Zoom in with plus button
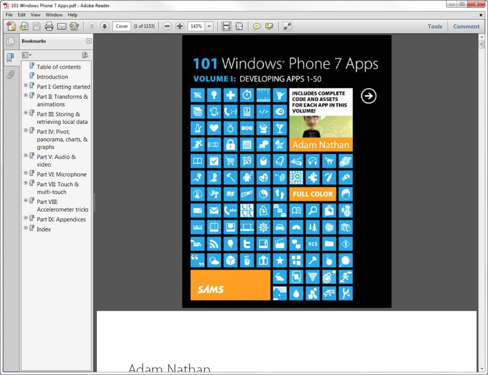488x375 pixels. (x=180, y=26)
